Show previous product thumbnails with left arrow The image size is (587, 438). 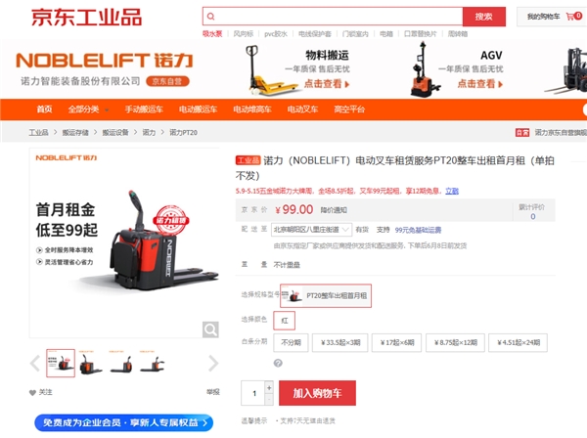pyautogui.click(x=35, y=363)
